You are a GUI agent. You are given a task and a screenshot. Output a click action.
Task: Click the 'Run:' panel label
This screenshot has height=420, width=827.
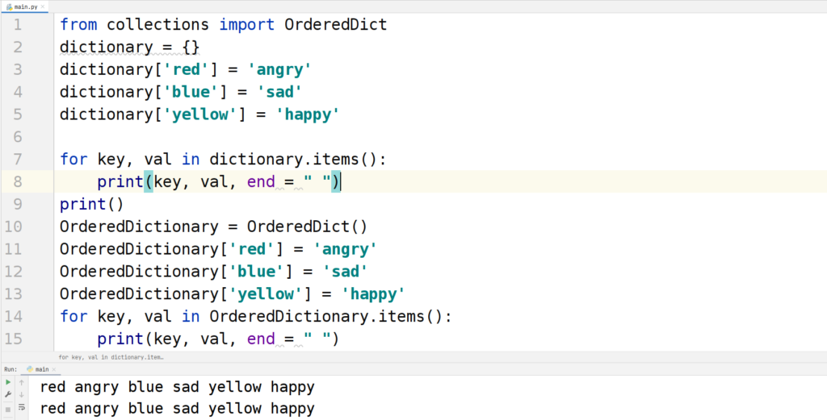(10, 369)
